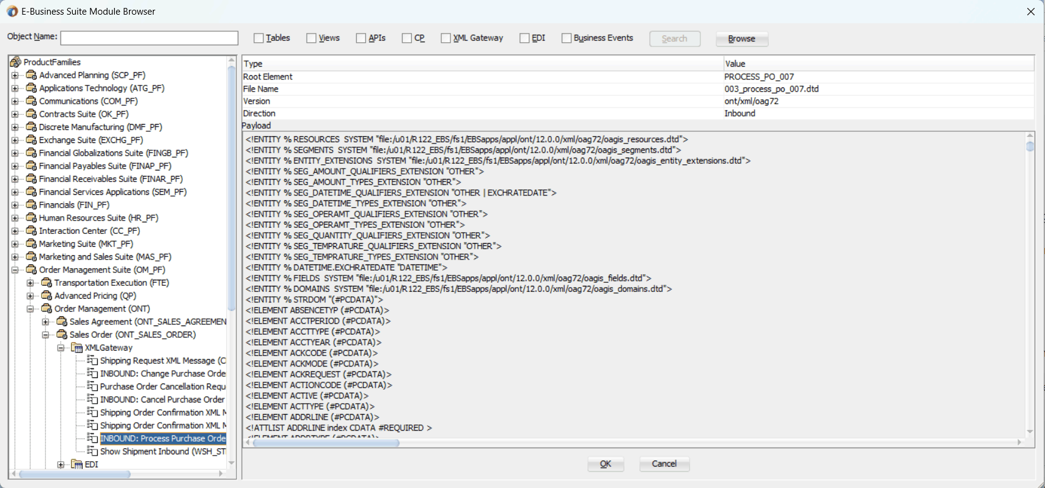Expand the Marketing and Sales Suite node
Screen dimensions: 1045x488
point(15,257)
